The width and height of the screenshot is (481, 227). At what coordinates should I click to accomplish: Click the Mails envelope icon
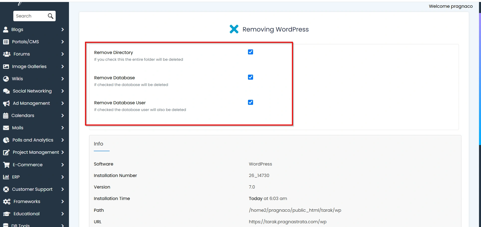[x=6, y=128]
